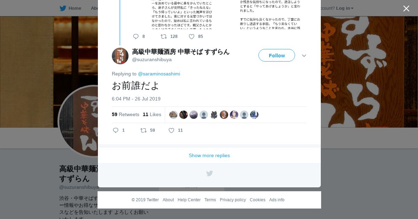Screen dimensions: 418x219
Task: Open the @saraminosashimi mention link
Action: click(159, 74)
